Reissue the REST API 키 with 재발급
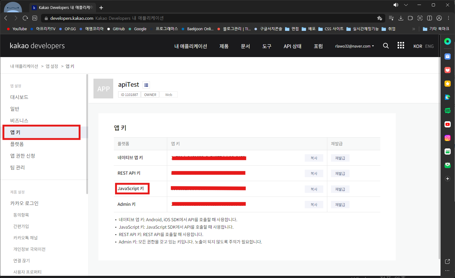This screenshot has height=278, width=455. [340, 173]
